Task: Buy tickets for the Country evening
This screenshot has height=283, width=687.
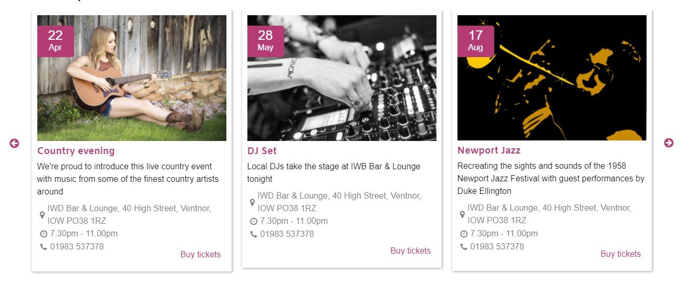Action: [x=200, y=255]
